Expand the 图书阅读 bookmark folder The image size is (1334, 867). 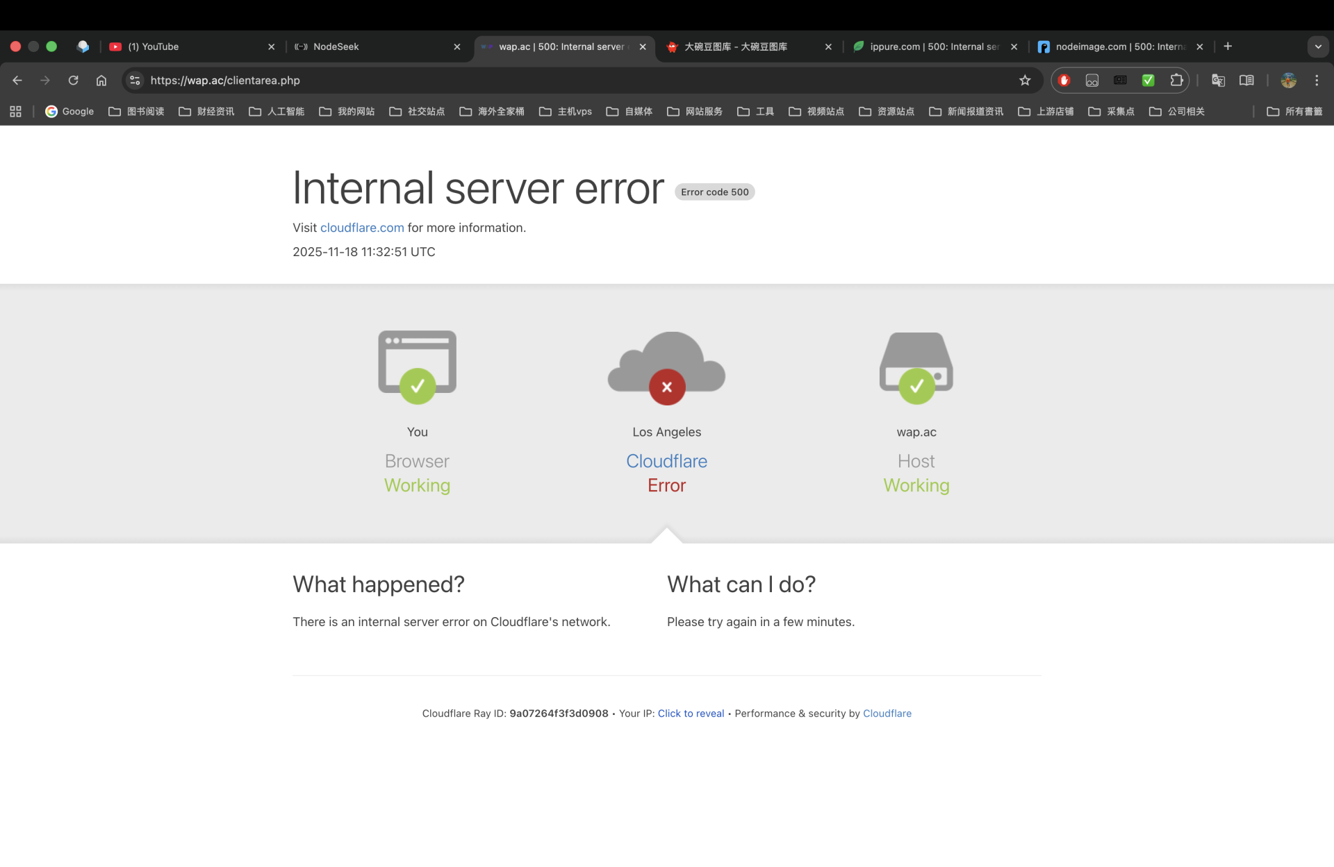click(x=137, y=111)
